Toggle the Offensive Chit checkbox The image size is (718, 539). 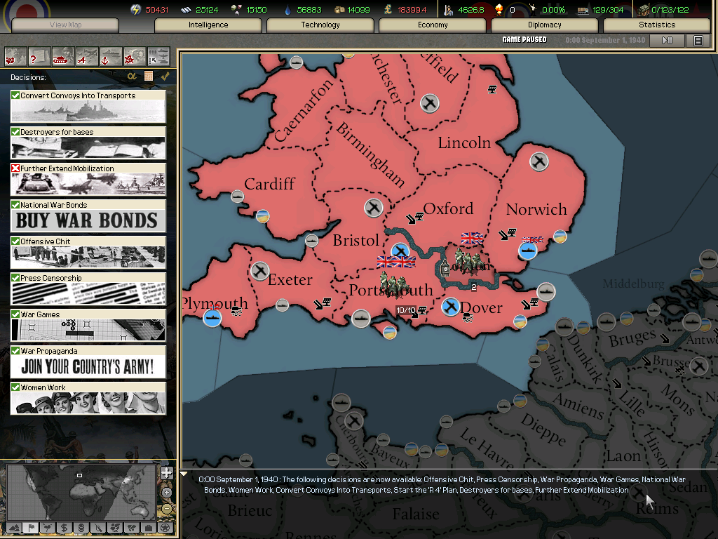pyautogui.click(x=15, y=241)
